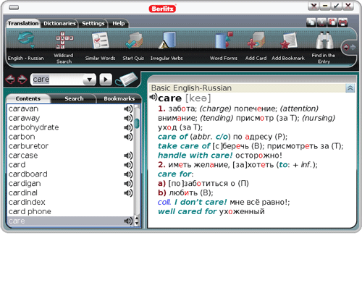The height and width of the screenshot is (293, 362).
Task: Play the sound for the selected care row
Action: pos(128,221)
